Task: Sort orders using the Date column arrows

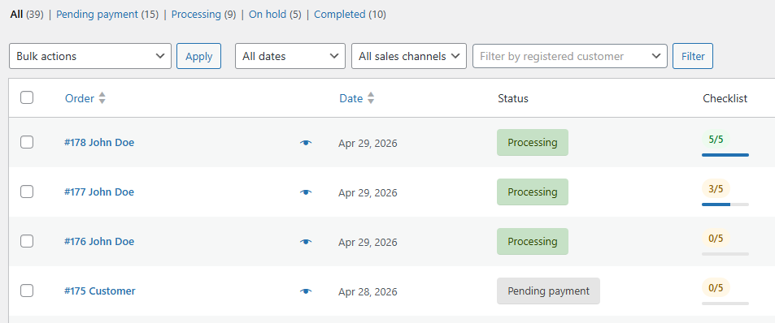Action: point(371,98)
